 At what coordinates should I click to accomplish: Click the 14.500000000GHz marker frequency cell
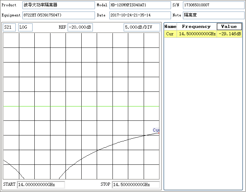[197, 34]
